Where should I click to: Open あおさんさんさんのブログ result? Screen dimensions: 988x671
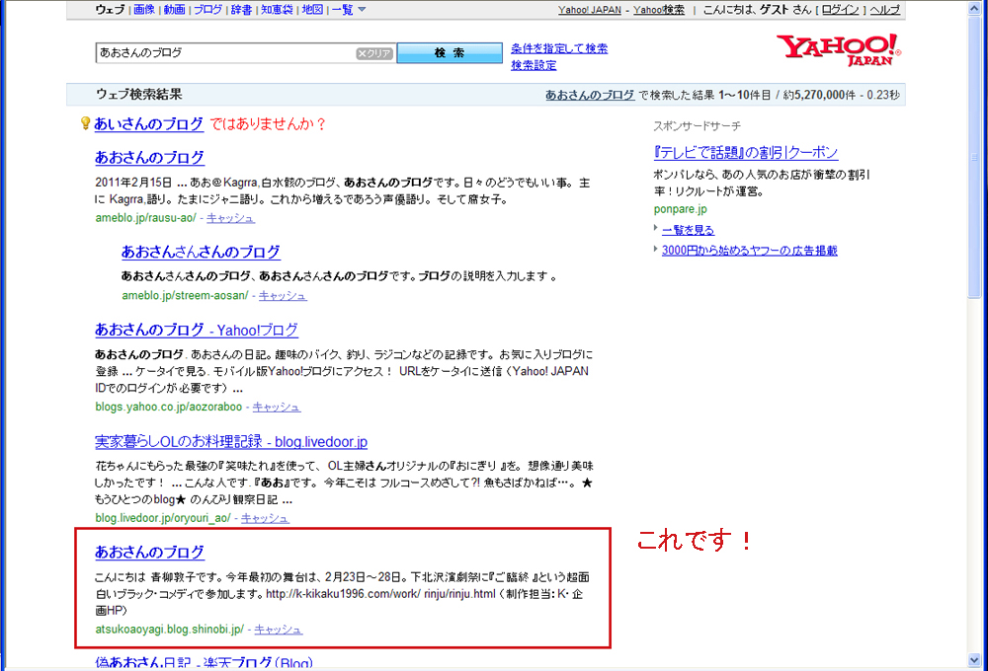(201, 252)
